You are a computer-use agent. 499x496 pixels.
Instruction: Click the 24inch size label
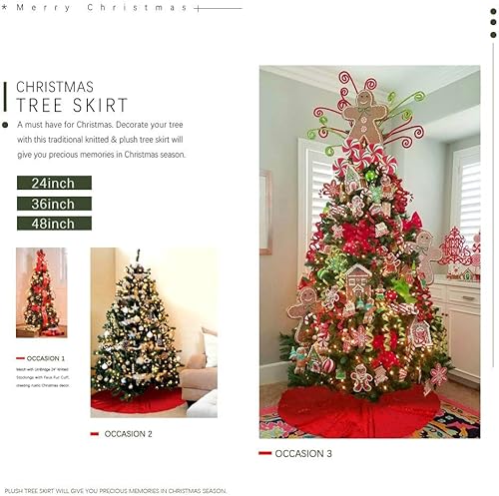tap(54, 183)
